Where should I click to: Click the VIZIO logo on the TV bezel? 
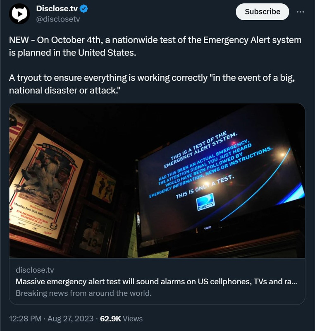tap(208, 228)
